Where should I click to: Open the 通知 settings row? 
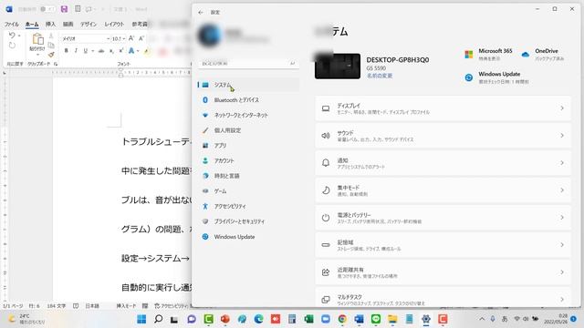(443, 163)
